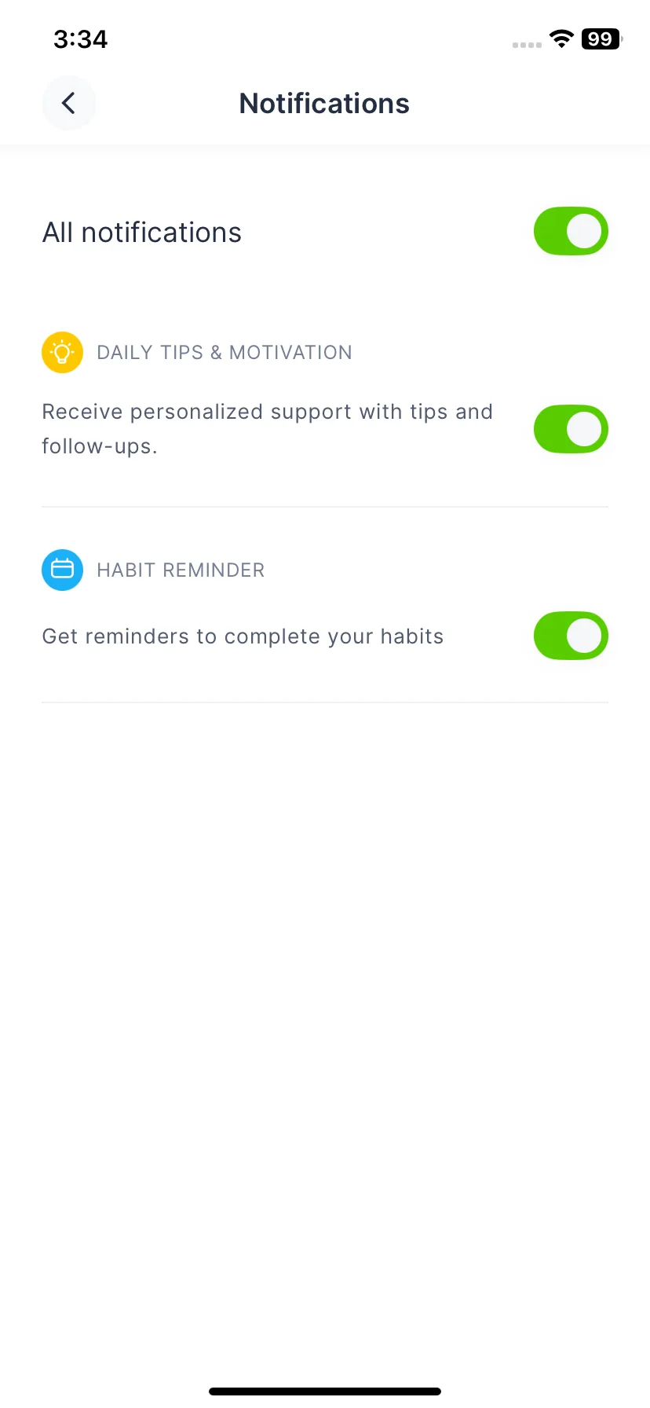
Task: Tap the divider below Habit Reminder section
Action: (x=325, y=702)
